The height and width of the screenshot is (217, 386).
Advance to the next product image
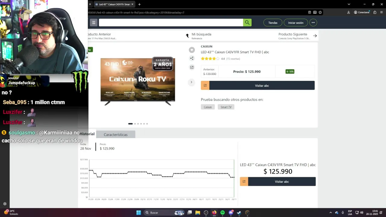point(191,82)
